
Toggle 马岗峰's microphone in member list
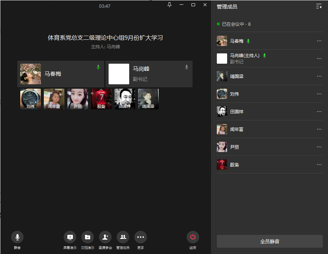tap(264, 56)
